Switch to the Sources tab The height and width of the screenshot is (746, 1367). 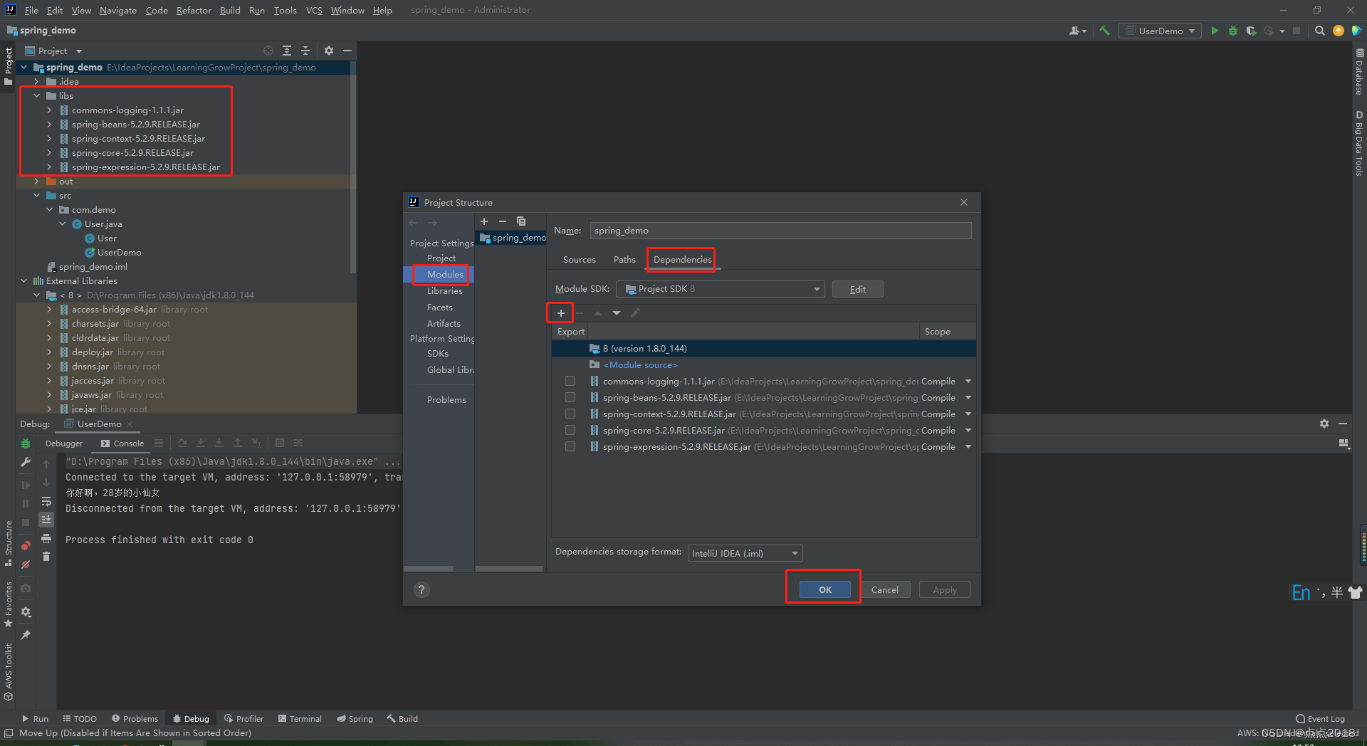click(579, 260)
